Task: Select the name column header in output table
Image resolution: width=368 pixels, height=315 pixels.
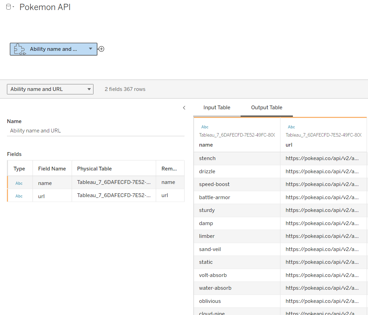Action: coord(237,135)
